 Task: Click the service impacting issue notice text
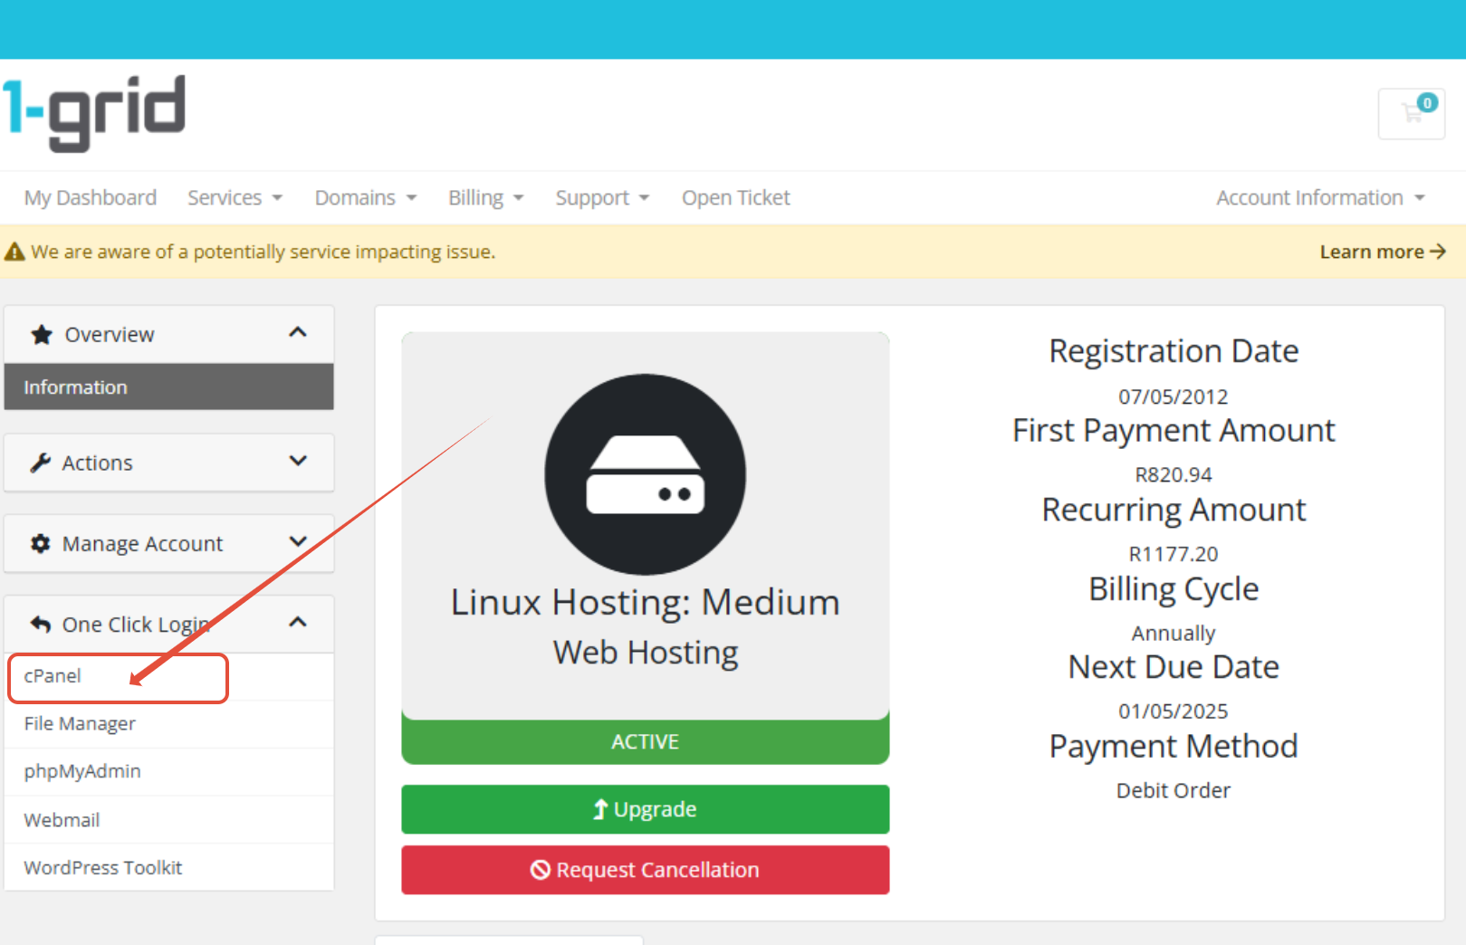tap(263, 252)
